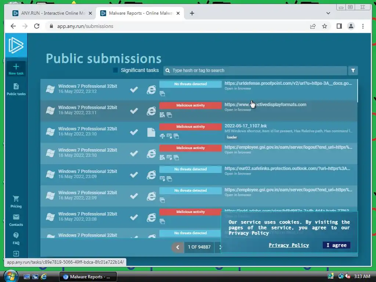
Task: Go forward with the browser forward arrow
Action: pos(25,26)
